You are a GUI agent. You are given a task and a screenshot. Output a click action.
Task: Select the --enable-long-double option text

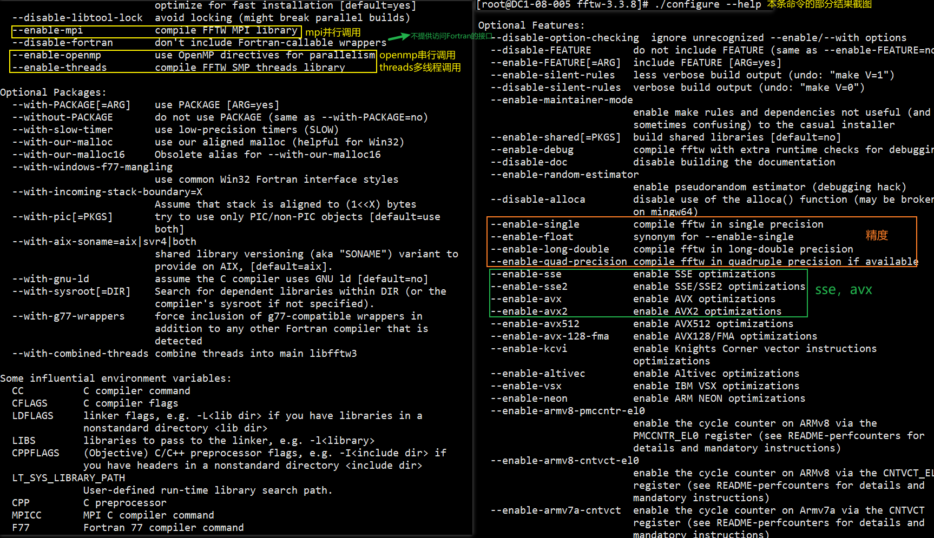point(550,249)
